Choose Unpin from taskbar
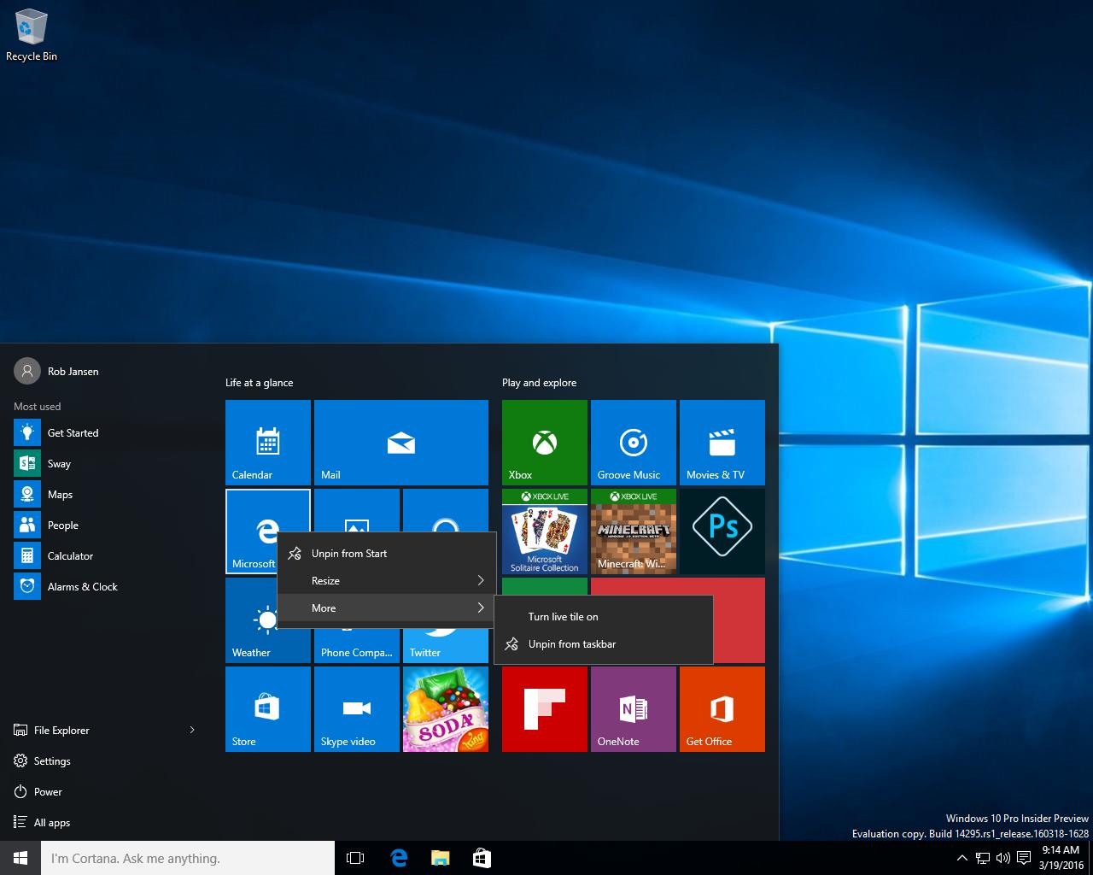This screenshot has height=875, width=1093. 604,644
